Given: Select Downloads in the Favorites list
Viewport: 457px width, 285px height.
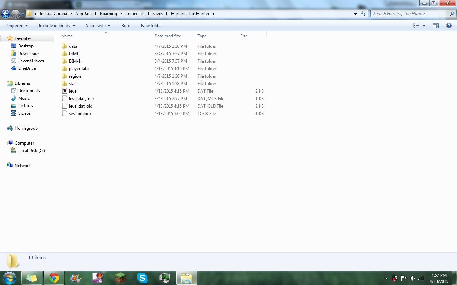Looking at the screenshot, I should point(29,53).
